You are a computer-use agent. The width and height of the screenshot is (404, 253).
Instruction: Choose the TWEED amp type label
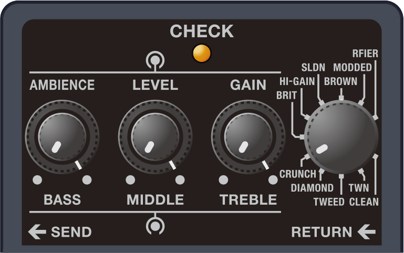click(x=329, y=202)
